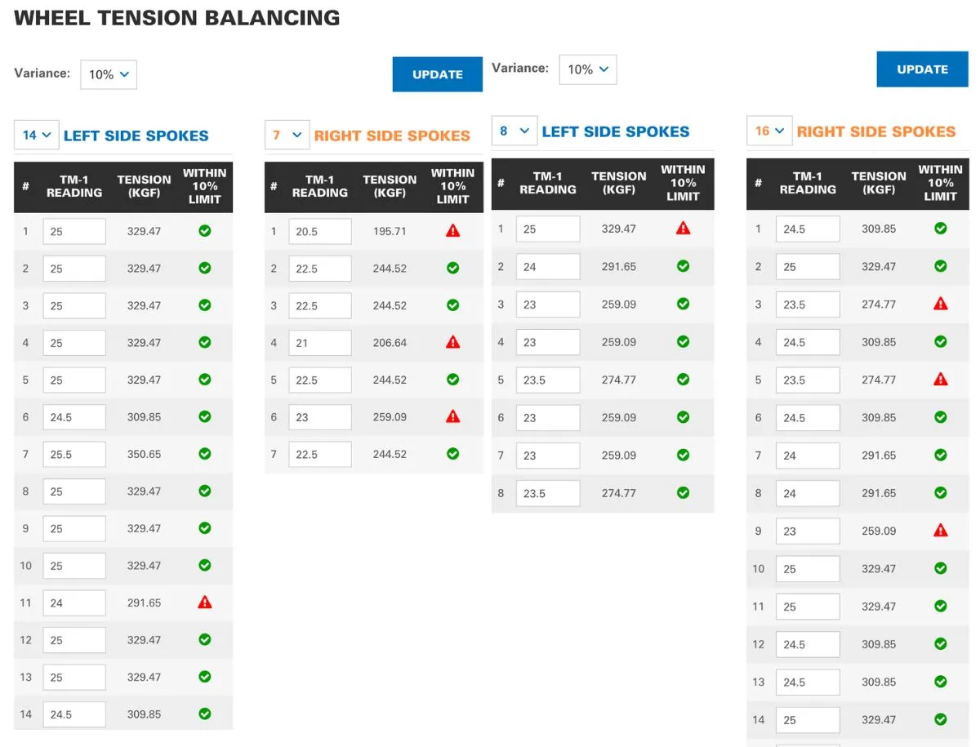This screenshot has width=980, height=747.
Task: Click 'RIGHT SIDE SPOKES' label beside 16
Action: tap(876, 131)
